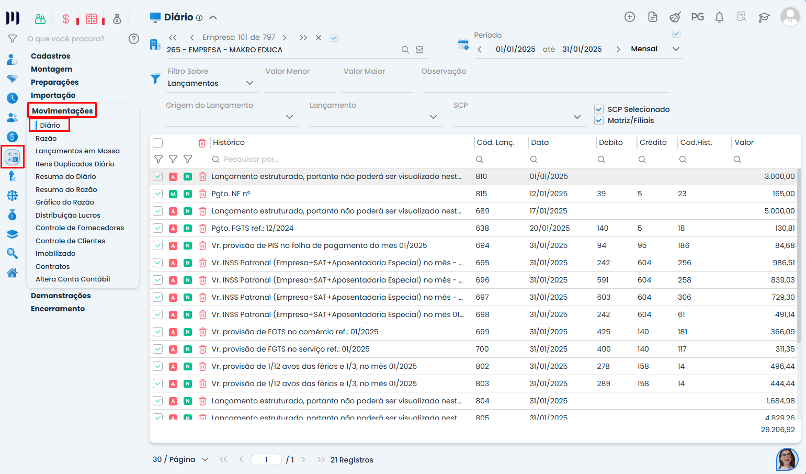This screenshot has height=474, width=806.
Task: Click the calendar icon beside Período
Action: coord(463,45)
